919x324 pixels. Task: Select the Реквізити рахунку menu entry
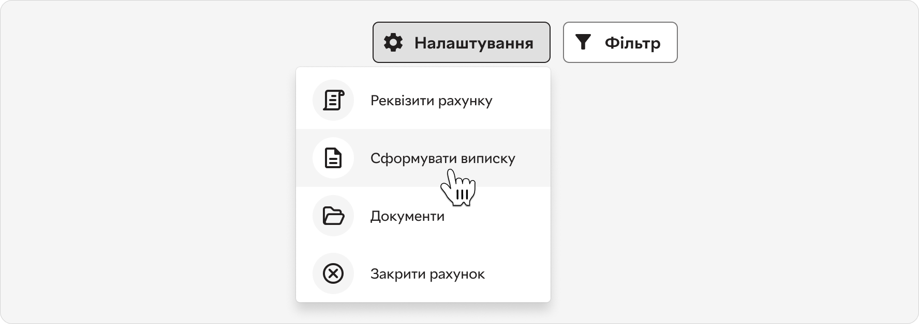[x=423, y=100]
